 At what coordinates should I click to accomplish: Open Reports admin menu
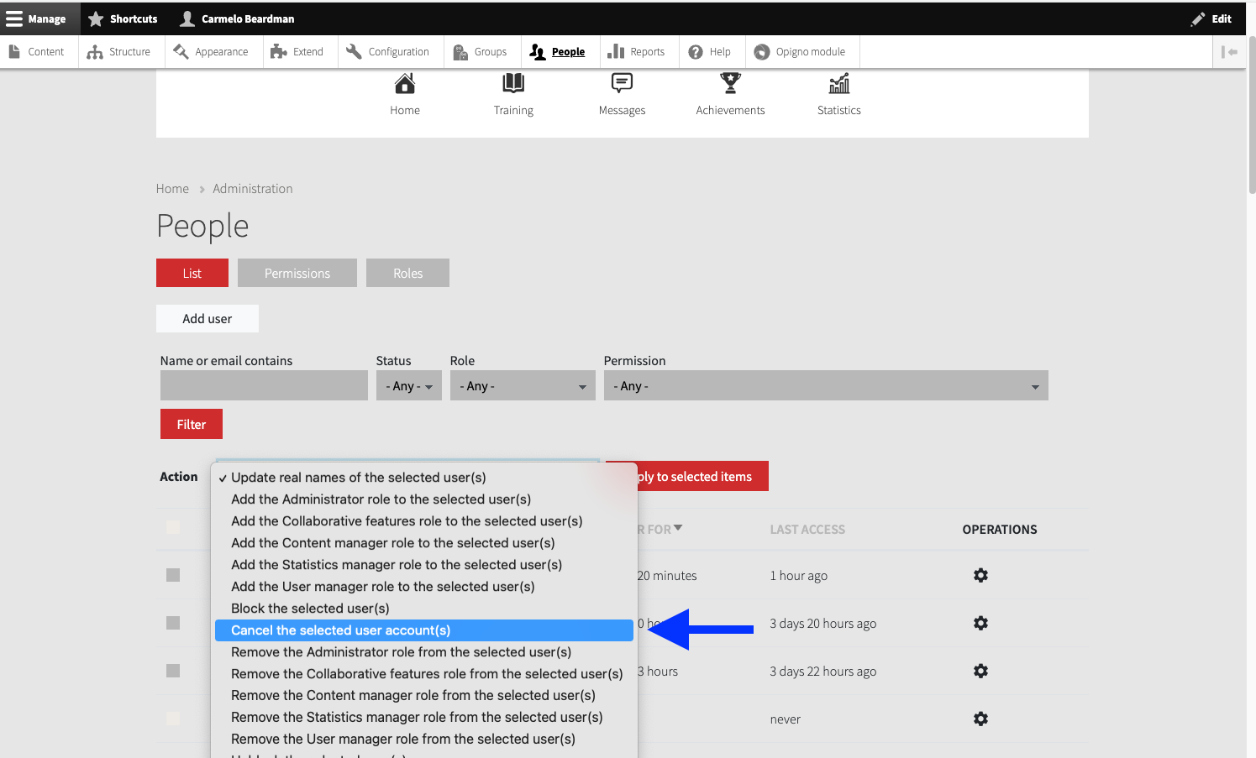pos(637,51)
